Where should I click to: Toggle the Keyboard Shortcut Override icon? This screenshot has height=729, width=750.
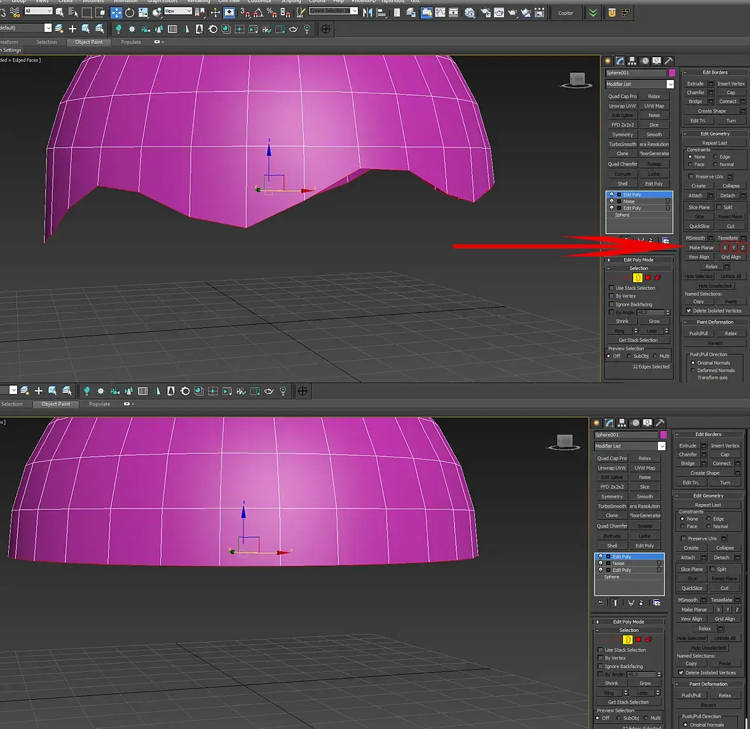click(x=229, y=13)
